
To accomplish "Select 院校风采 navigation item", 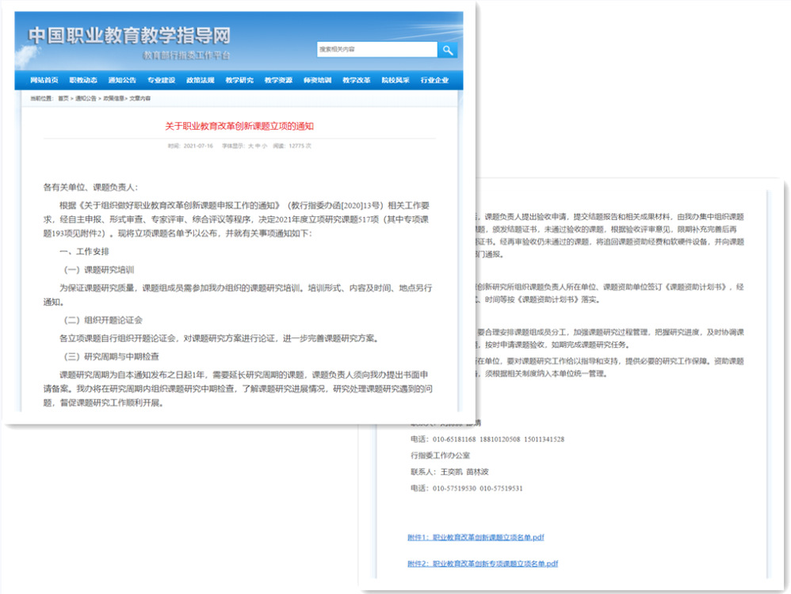I will pos(395,80).
